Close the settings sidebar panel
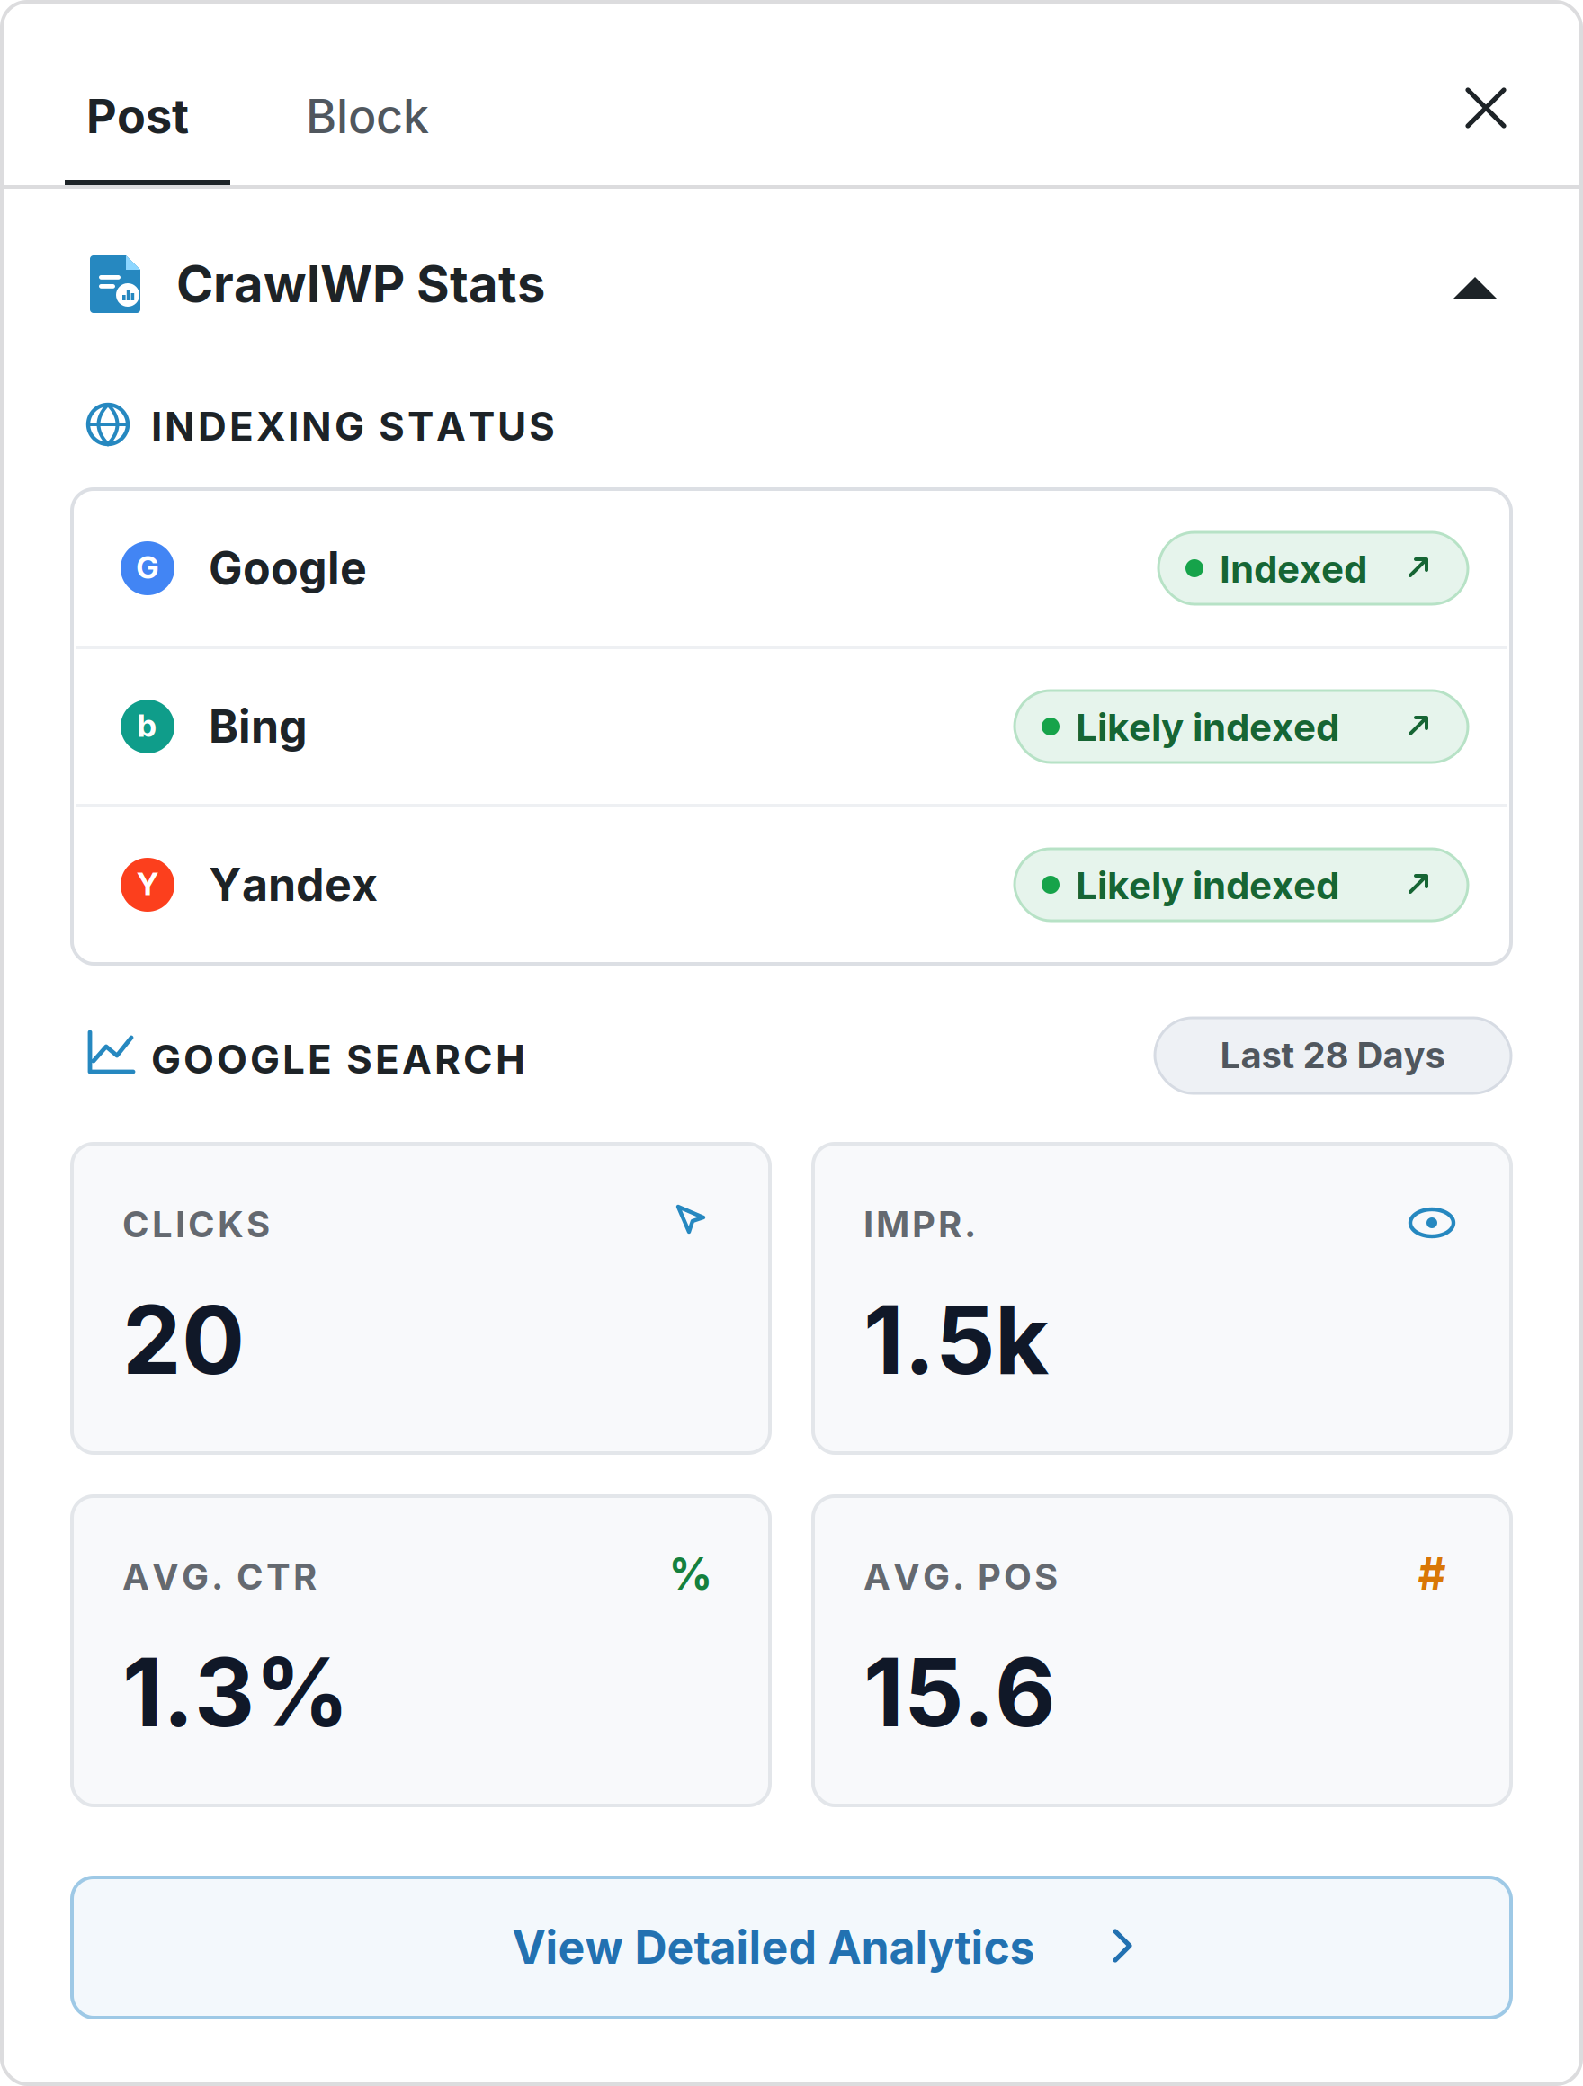Screen dimensions: 1583x2086 pyautogui.click(x=1485, y=108)
